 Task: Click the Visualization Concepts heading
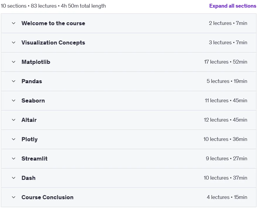[53, 42]
